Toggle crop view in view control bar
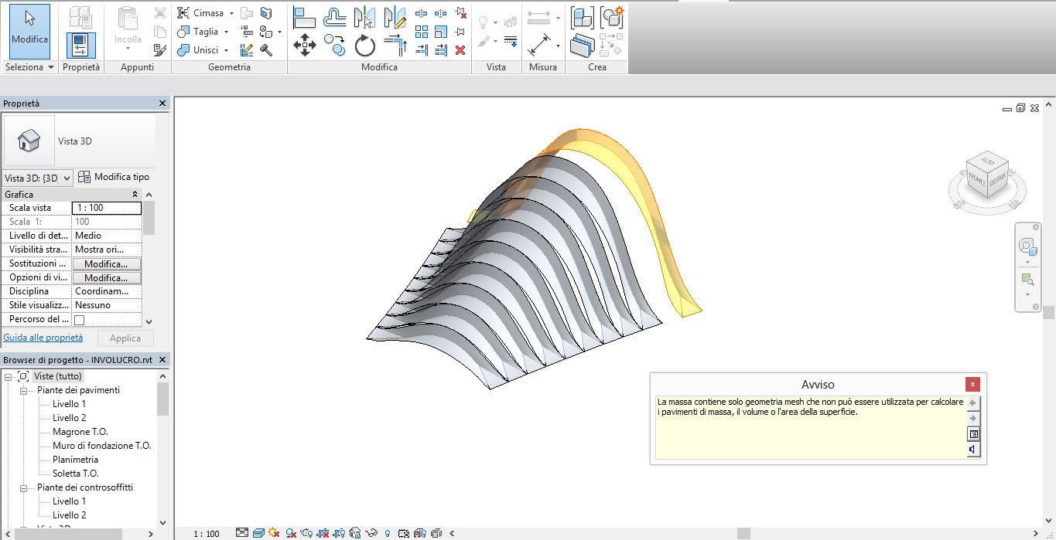The height and width of the screenshot is (540, 1056). coord(323,533)
